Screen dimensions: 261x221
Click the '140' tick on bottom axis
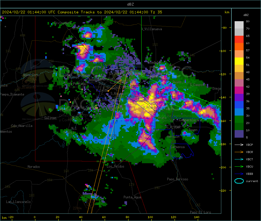click(197, 217)
